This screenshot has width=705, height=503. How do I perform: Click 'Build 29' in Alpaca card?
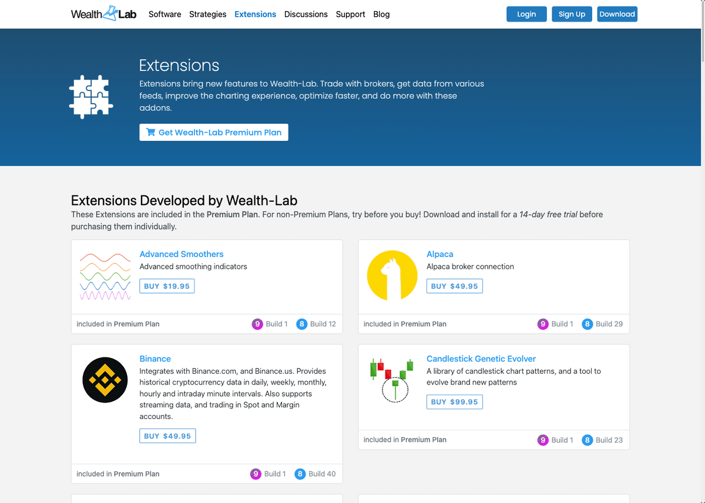tap(609, 324)
